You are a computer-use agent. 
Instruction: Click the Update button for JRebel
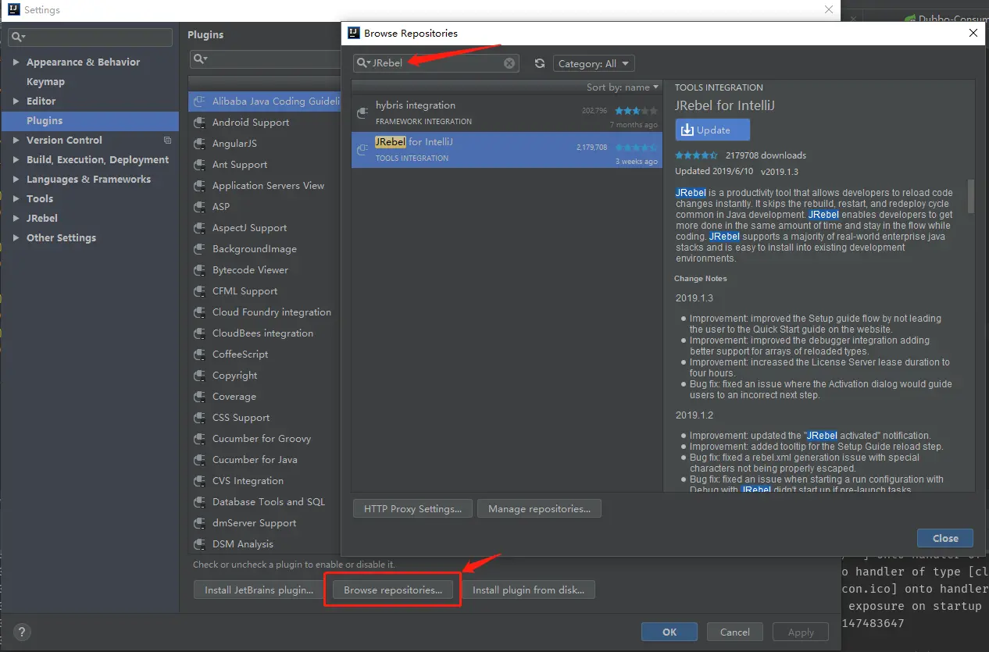(x=712, y=130)
